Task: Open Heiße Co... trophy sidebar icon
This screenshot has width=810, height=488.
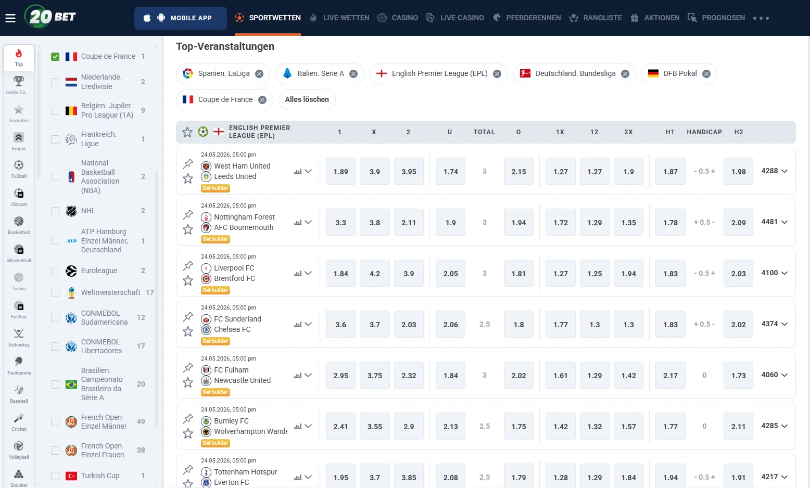Action: 19,85
